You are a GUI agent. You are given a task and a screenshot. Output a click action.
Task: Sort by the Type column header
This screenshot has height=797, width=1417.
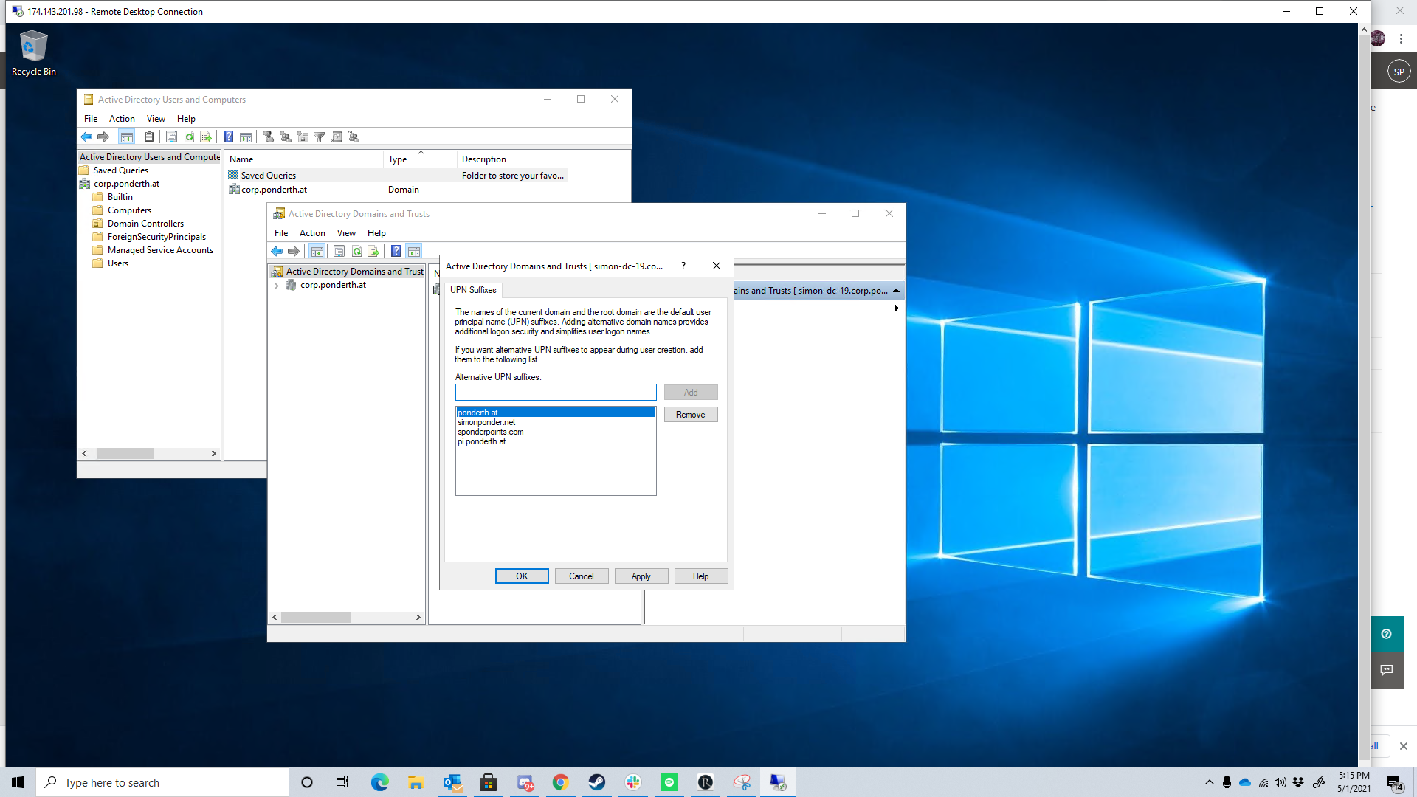click(420, 159)
